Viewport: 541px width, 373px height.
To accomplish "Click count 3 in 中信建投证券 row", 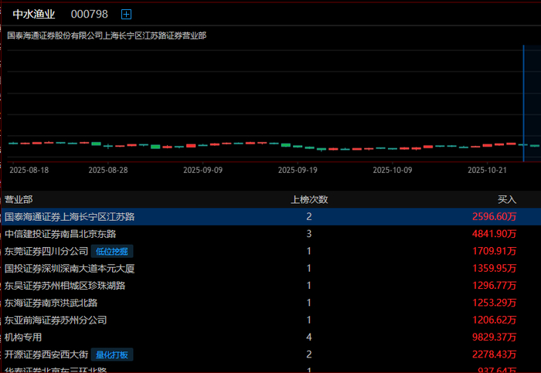I will click(309, 234).
